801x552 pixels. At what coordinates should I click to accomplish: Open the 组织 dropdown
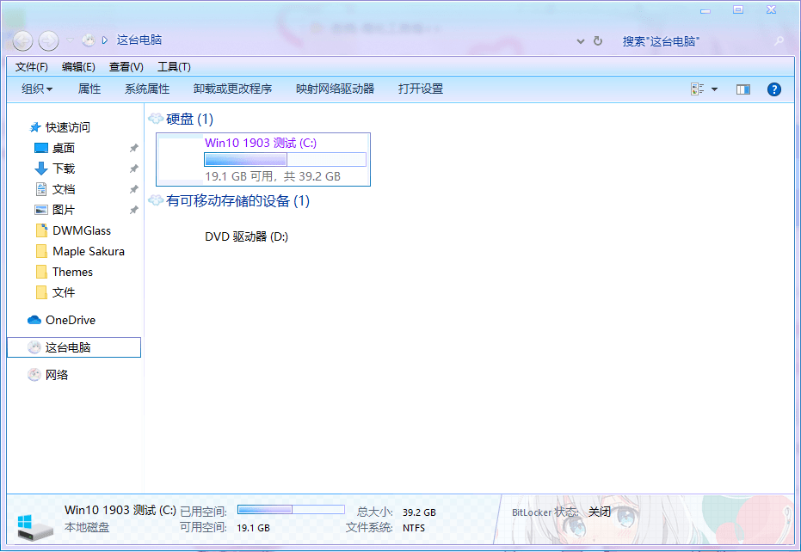37,89
